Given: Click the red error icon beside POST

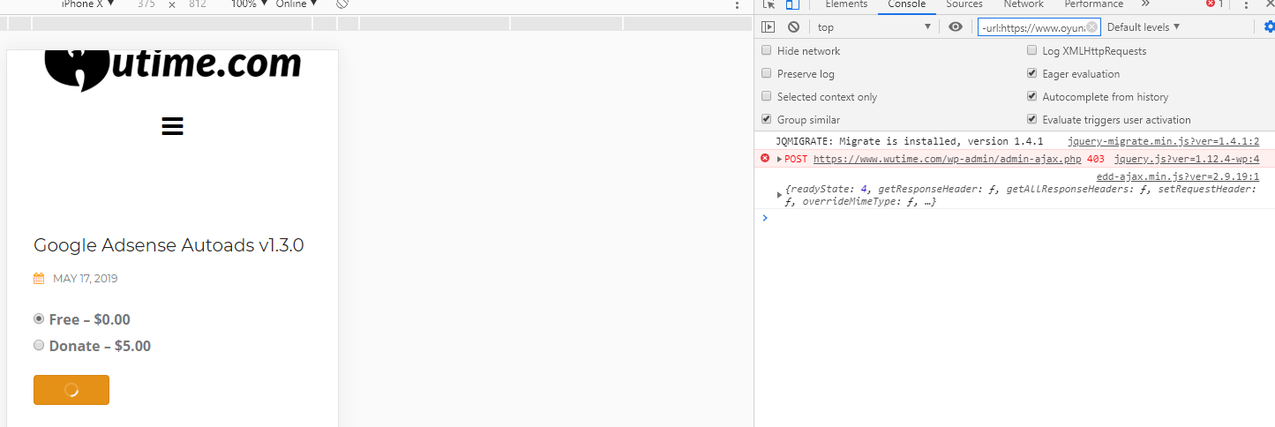Looking at the screenshot, I should pos(765,159).
